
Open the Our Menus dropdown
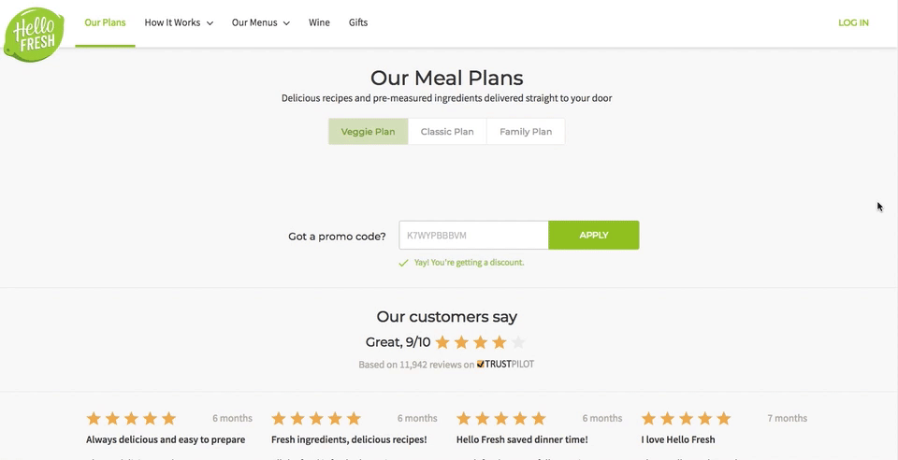pos(260,22)
